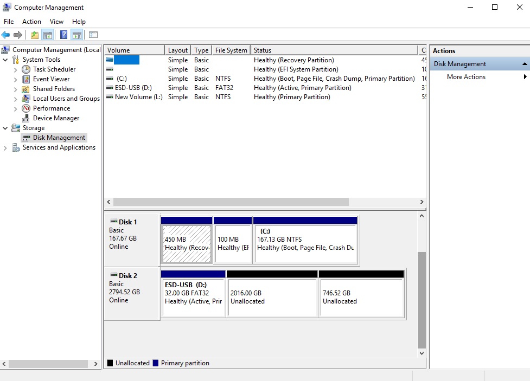
Task: Click the Services and Applications icon
Action: coord(16,147)
